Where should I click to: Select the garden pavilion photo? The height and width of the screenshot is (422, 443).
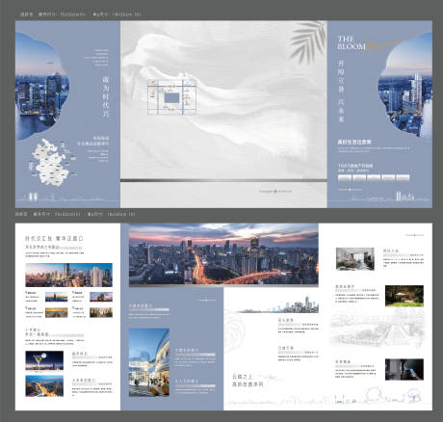[404, 296]
